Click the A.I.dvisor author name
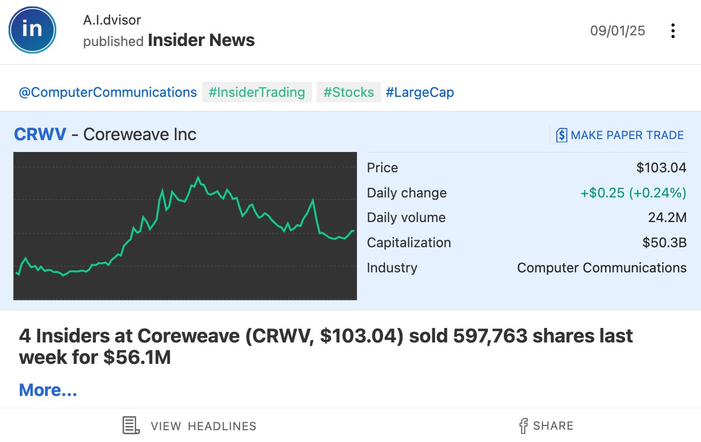This screenshot has height=442, width=701. (112, 20)
